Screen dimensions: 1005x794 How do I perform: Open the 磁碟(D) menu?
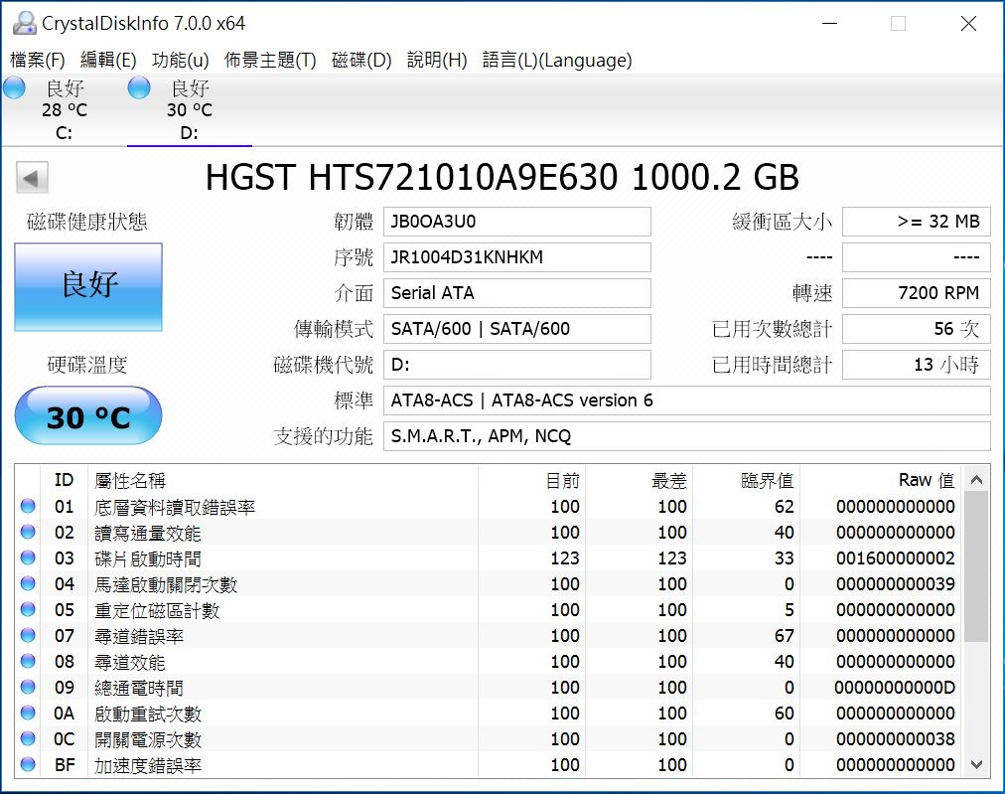click(x=361, y=60)
